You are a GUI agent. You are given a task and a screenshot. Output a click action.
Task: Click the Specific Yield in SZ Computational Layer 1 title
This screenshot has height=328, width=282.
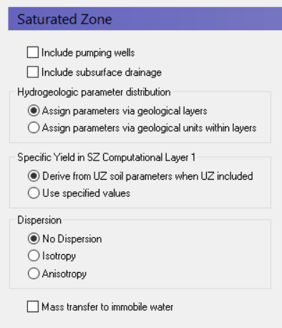point(107,158)
